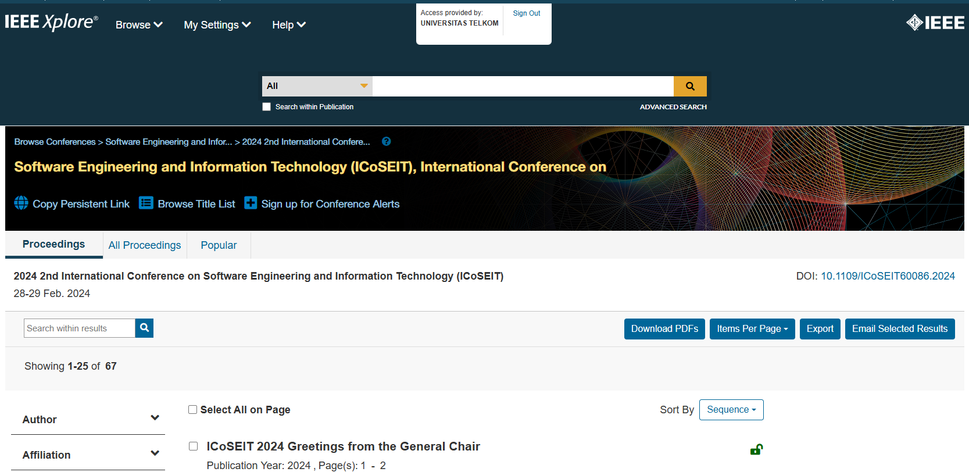
Task: Click the IEEE Xplore home logo
Action: tap(51, 22)
